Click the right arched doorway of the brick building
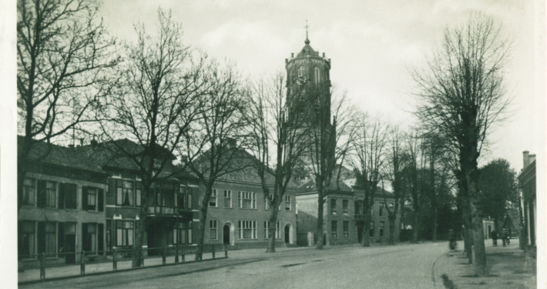Screen dimensions: 547x289 point(287,234)
